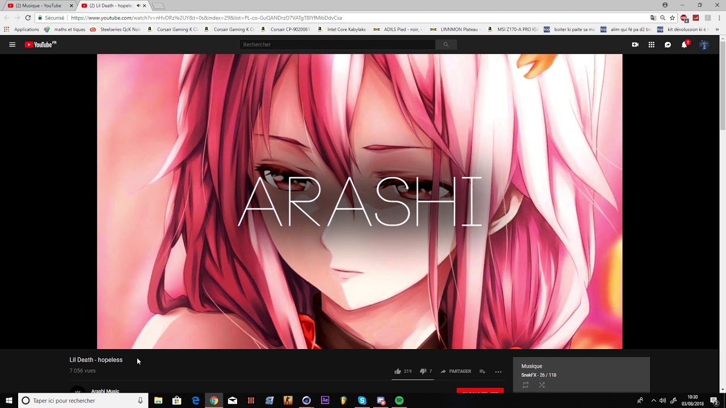This screenshot has width=726, height=408.
Task: Click the Taper ici pour rechercher box
Action: [83, 401]
